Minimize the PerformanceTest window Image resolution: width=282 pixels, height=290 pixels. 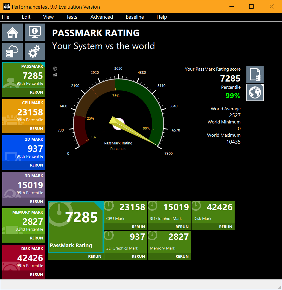click(231, 7)
